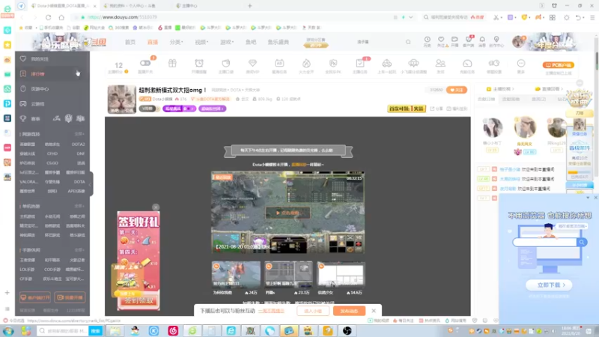Expand the 游戏 games dropdown

click(x=227, y=42)
